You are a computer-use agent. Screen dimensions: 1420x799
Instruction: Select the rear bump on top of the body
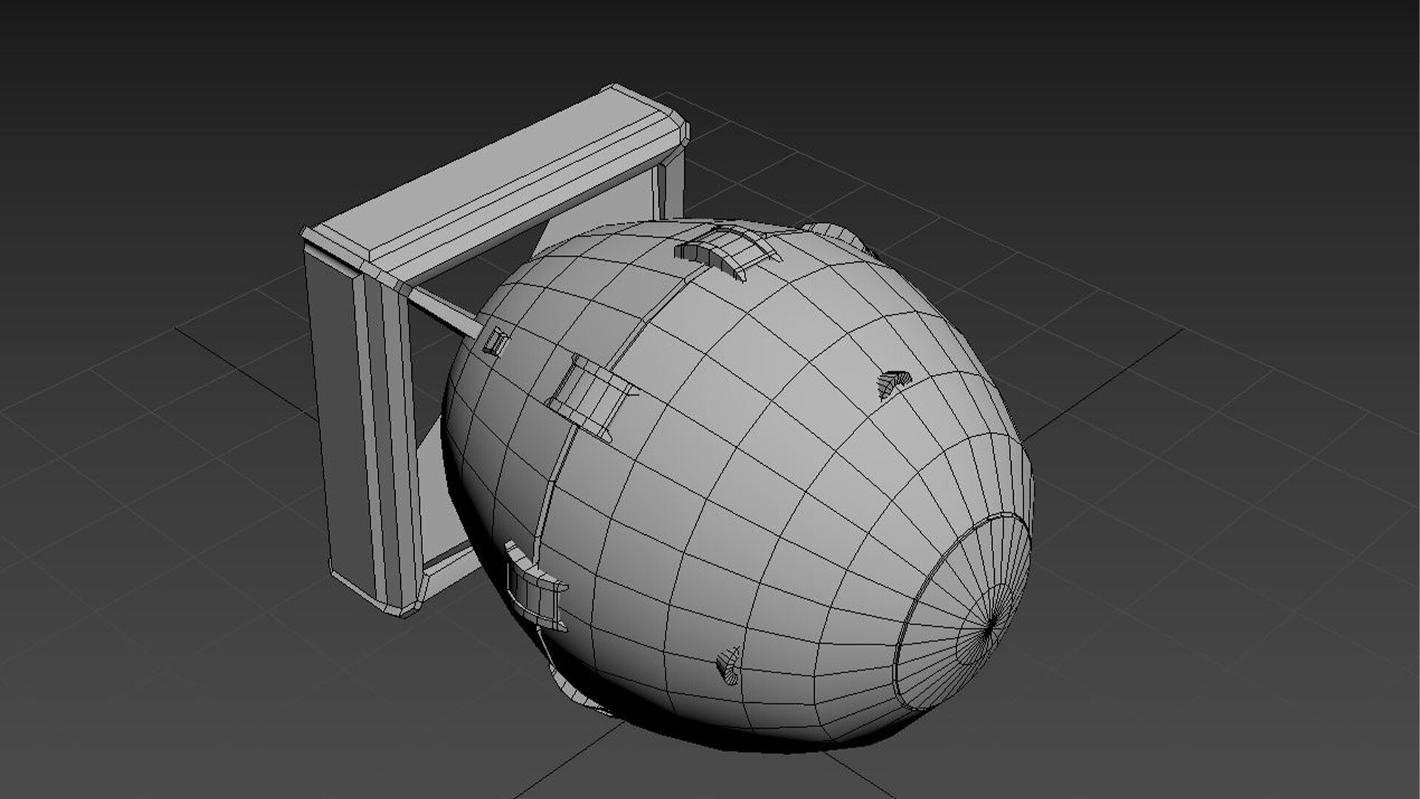tap(832, 232)
